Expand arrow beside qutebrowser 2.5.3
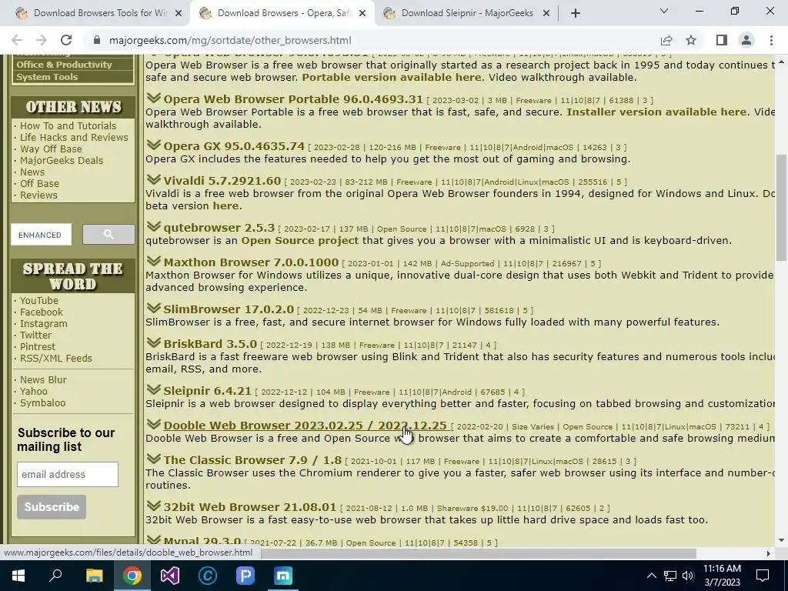This screenshot has height=591, width=788. pos(153,226)
